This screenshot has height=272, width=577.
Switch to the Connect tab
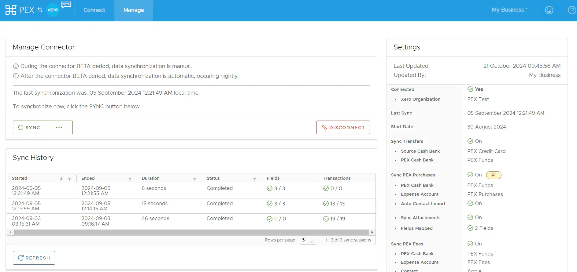(x=94, y=10)
